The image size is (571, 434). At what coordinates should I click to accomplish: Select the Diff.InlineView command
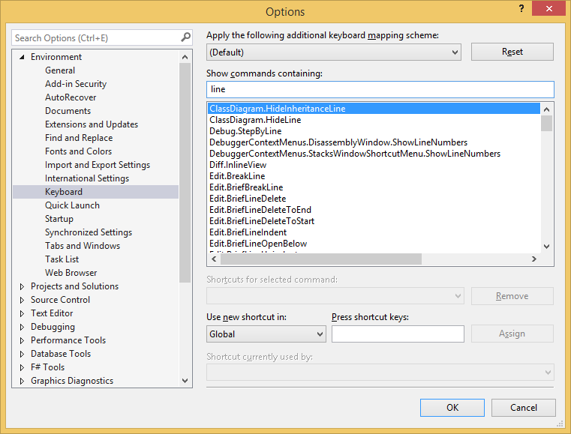pyautogui.click(x=374, y=165)
